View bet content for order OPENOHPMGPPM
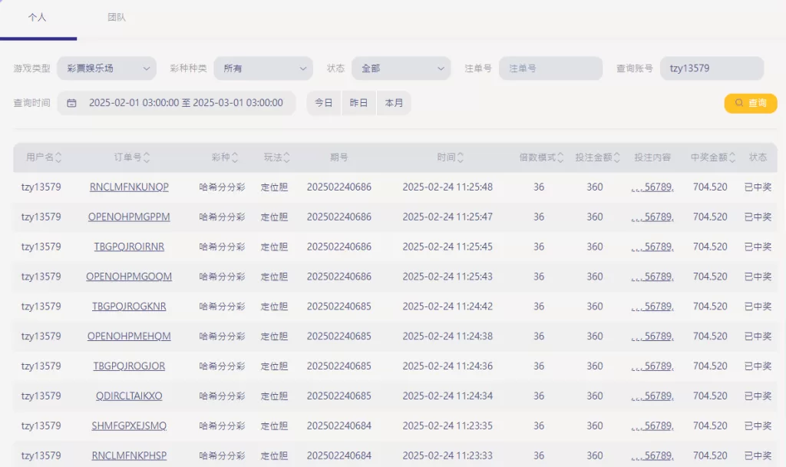The width and height of the screenshot is (786, 467). 652,217
